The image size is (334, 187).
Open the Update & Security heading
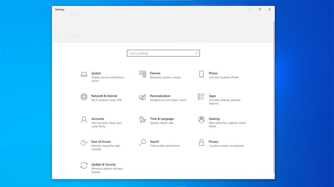pos(104,164)
